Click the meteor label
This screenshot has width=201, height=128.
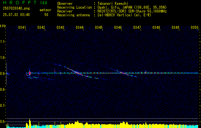(x=45, y=10)
